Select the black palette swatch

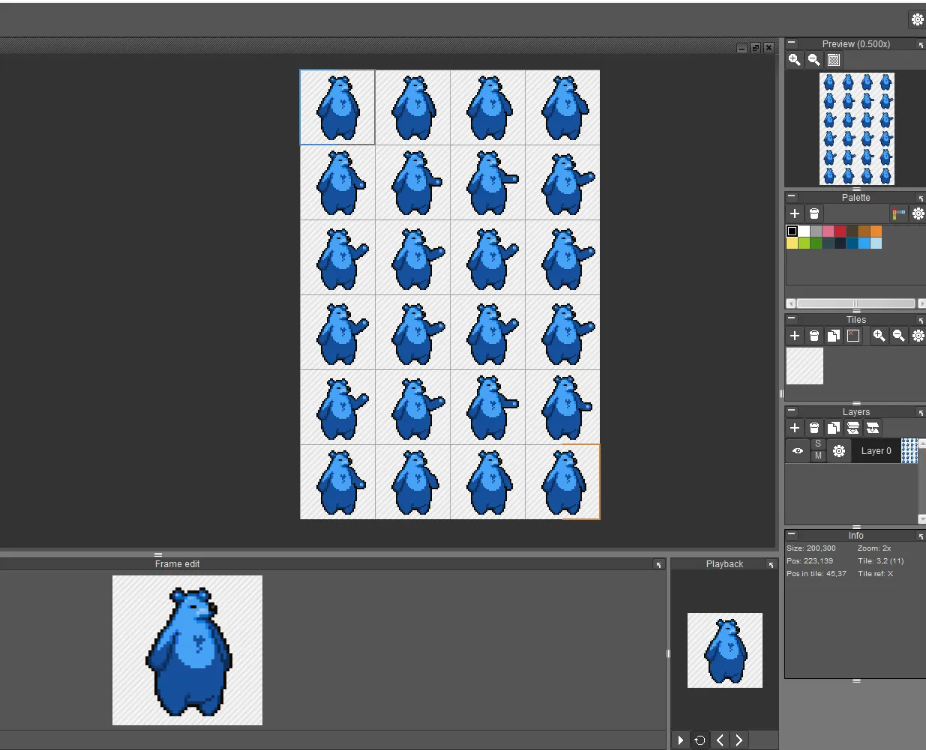pos(792,231)
